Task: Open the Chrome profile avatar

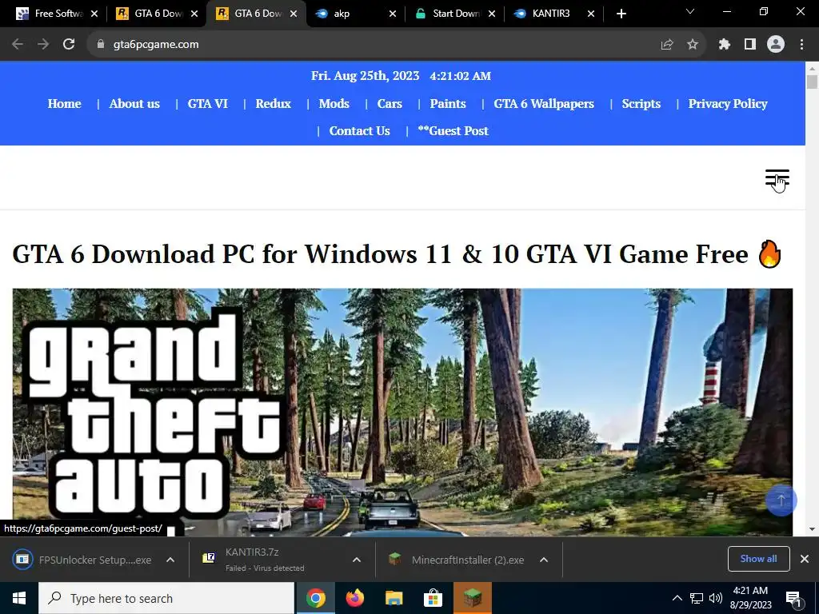Action: coord(776,45)
